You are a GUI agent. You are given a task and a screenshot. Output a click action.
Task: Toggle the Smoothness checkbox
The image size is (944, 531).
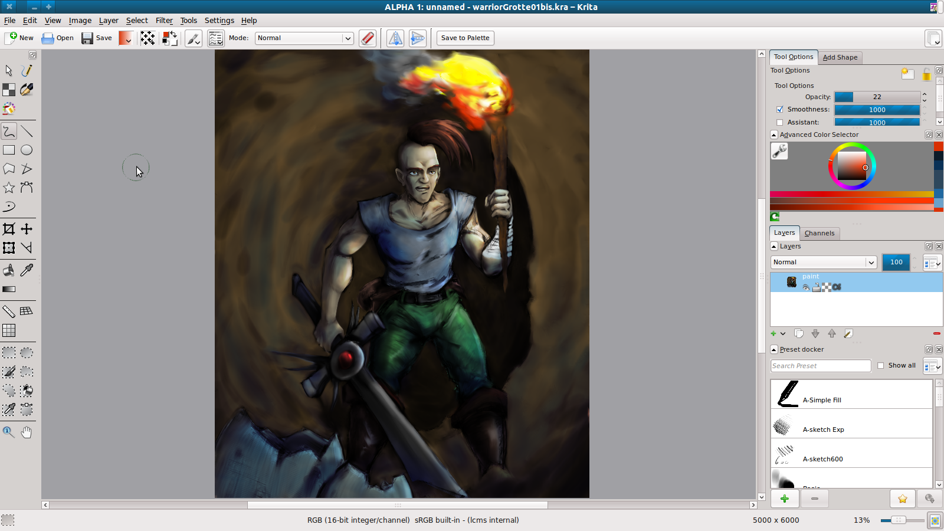click(x=780, y=110)
